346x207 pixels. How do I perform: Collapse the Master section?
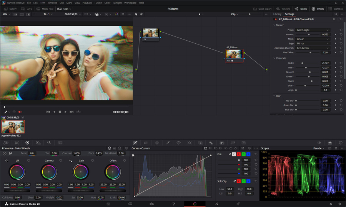click(x=274, y=25)
